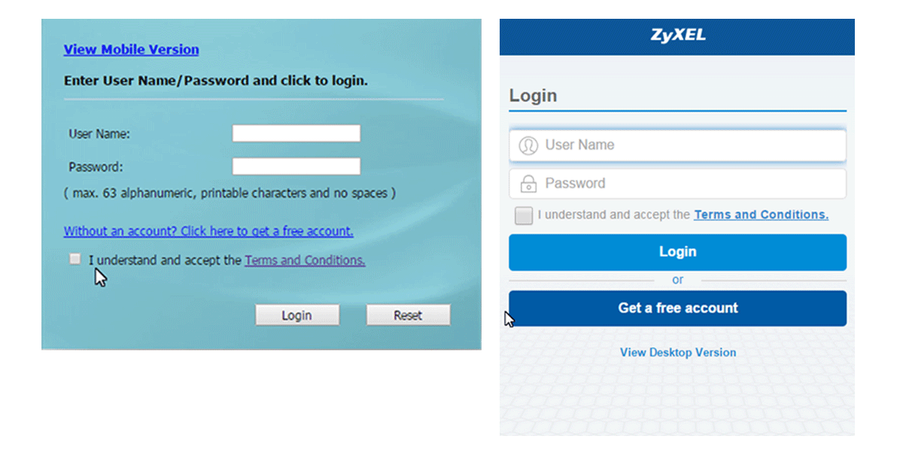Image resolution: width=903 pixels, height=451 pixels.
Task: Click the wide light-blue Login button
Action: [x=677, y=252]
